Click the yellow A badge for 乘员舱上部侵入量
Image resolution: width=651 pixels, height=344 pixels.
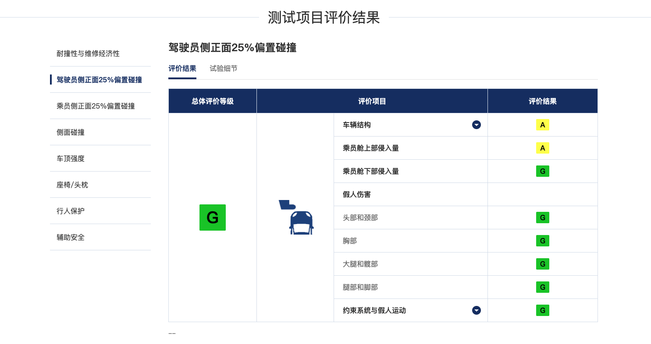pyautogui.click(x=543, y=148)
